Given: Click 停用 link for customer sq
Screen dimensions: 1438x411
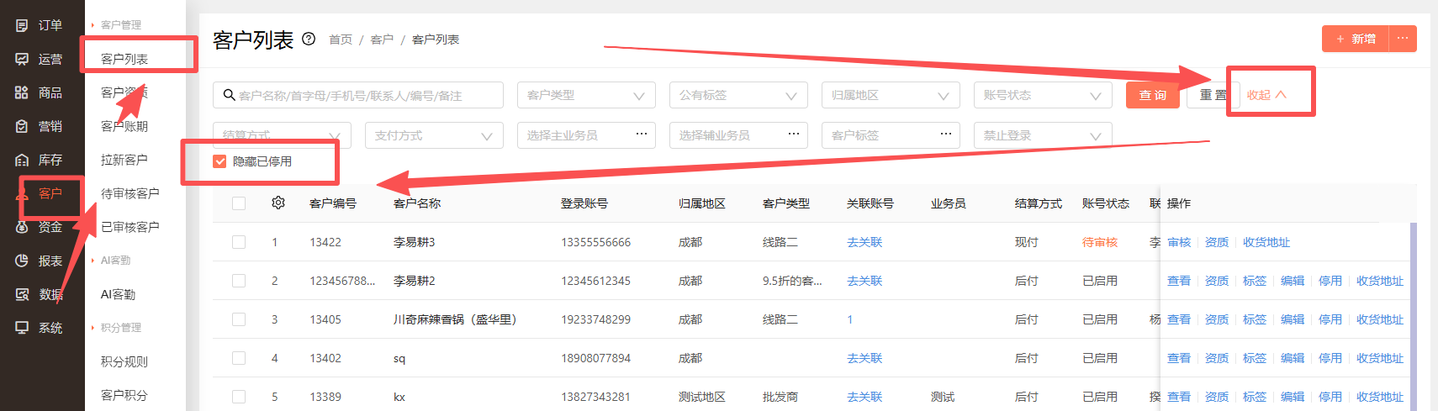Looking at the screenshot, I should click(x=1330, y=358).
